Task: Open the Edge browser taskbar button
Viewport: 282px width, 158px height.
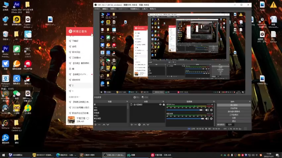Action: tap(66, 155)
